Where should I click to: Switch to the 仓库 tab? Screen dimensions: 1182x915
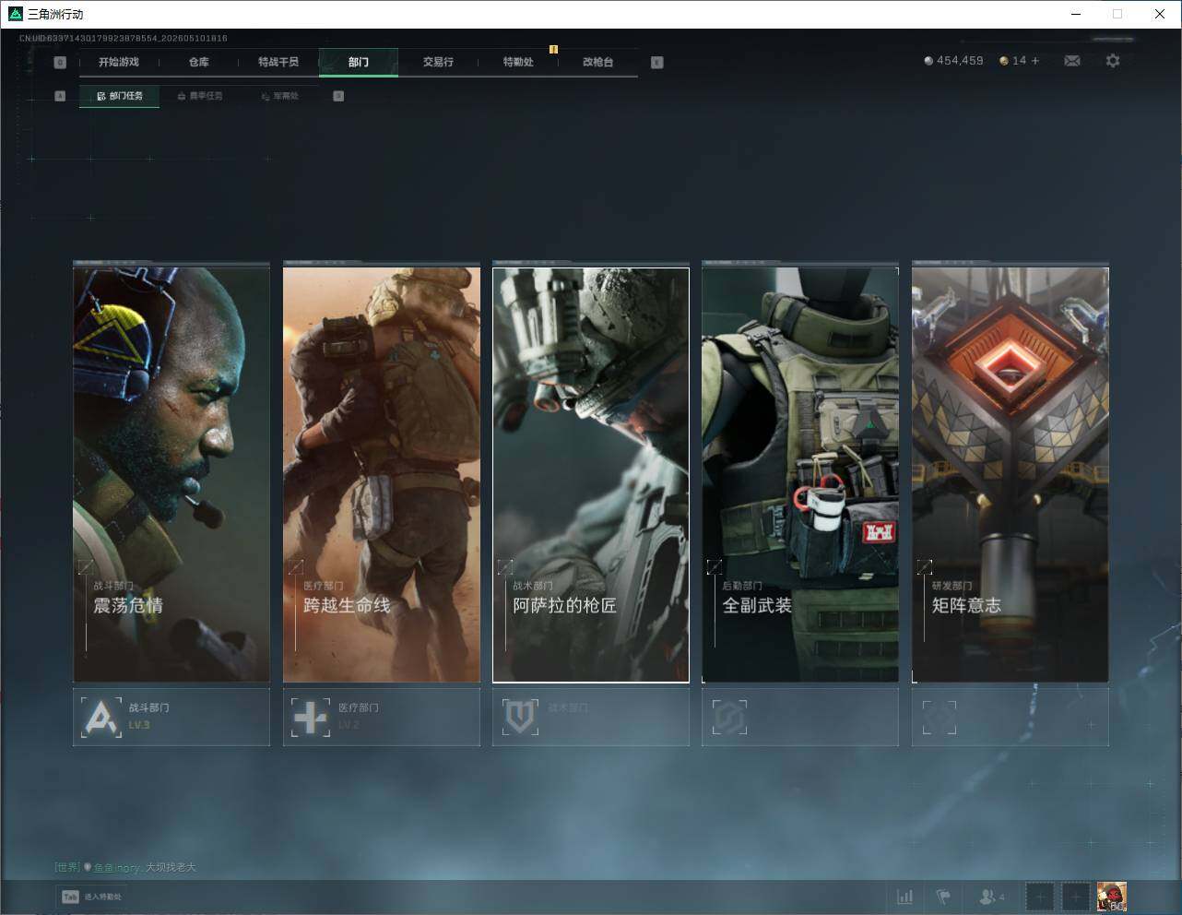pos(198,62)
